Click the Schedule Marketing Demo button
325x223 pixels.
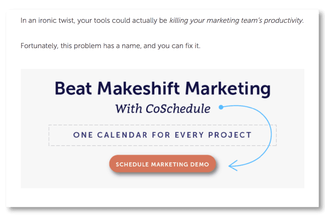(x=162, y=164)
